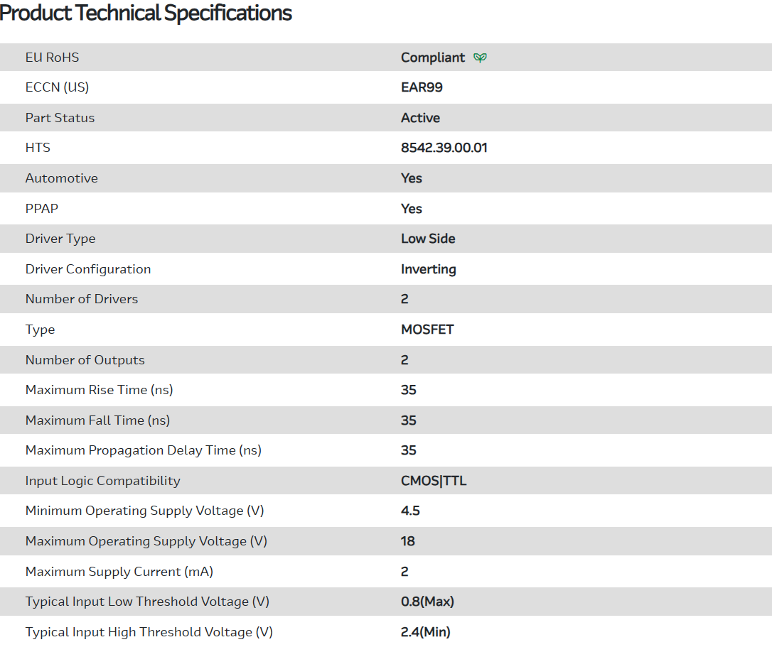Click the Number of Outputs label
Image resolution: width=772 pixels, height=647 pixels.
[x=85, y=360]
